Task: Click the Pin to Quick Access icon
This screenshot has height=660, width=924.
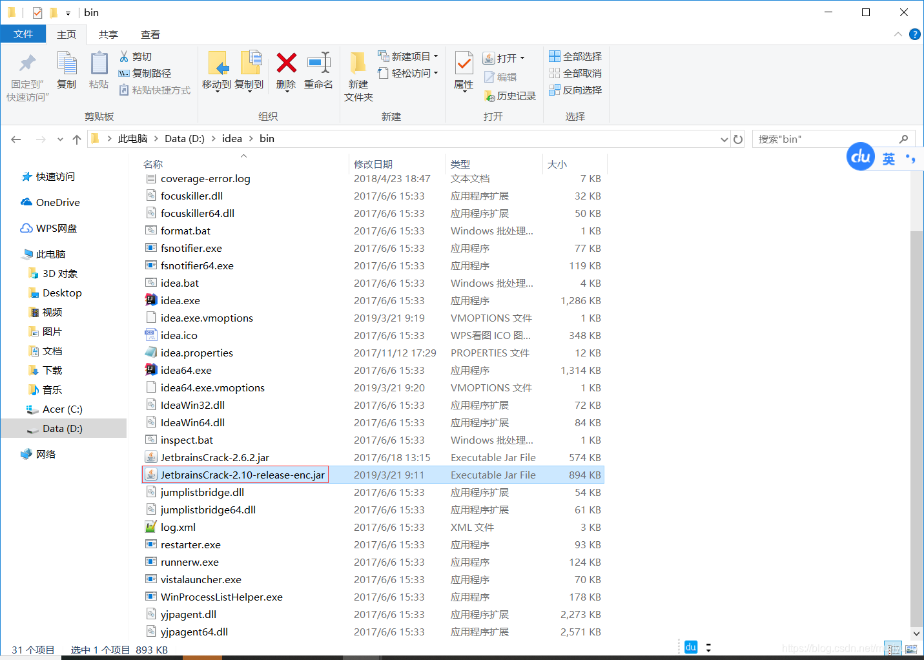Action: (27, 63)
